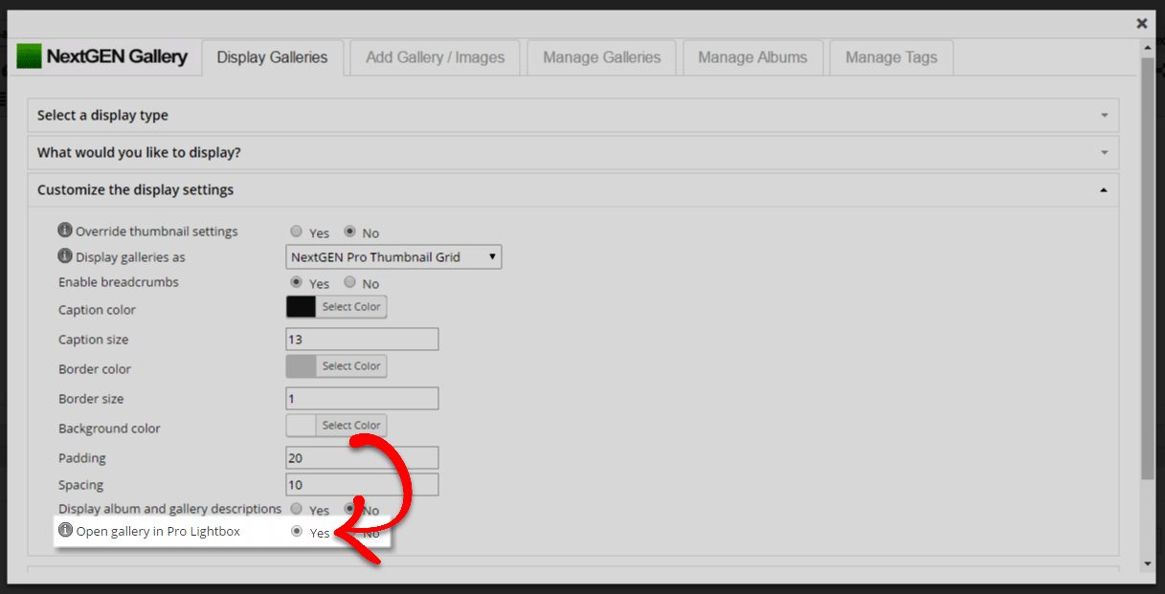Open the Display galleries as dropdown
The image size is (1165, 594).
[393, 257]
